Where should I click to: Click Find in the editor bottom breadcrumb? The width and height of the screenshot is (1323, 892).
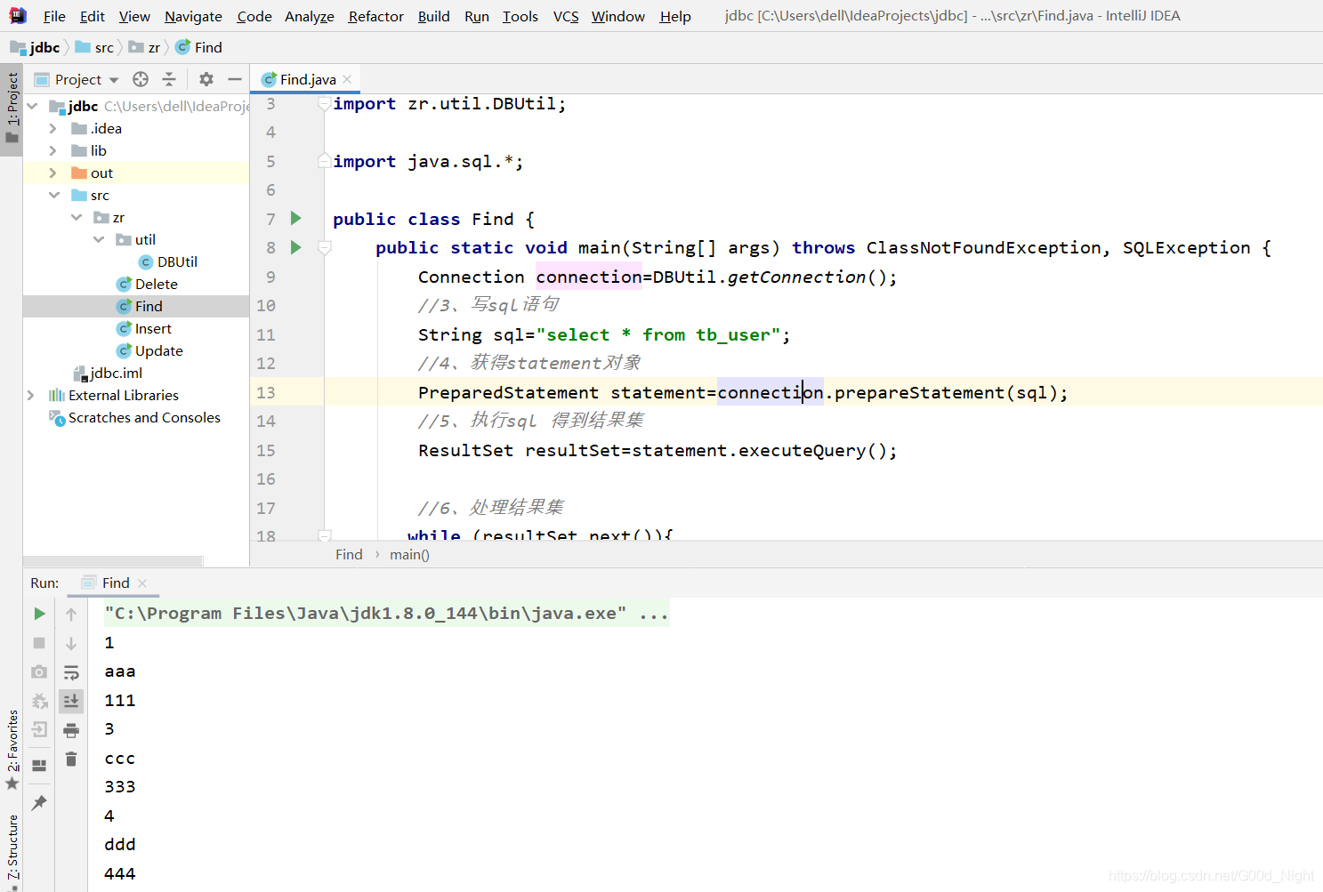(x=349, y=554)
